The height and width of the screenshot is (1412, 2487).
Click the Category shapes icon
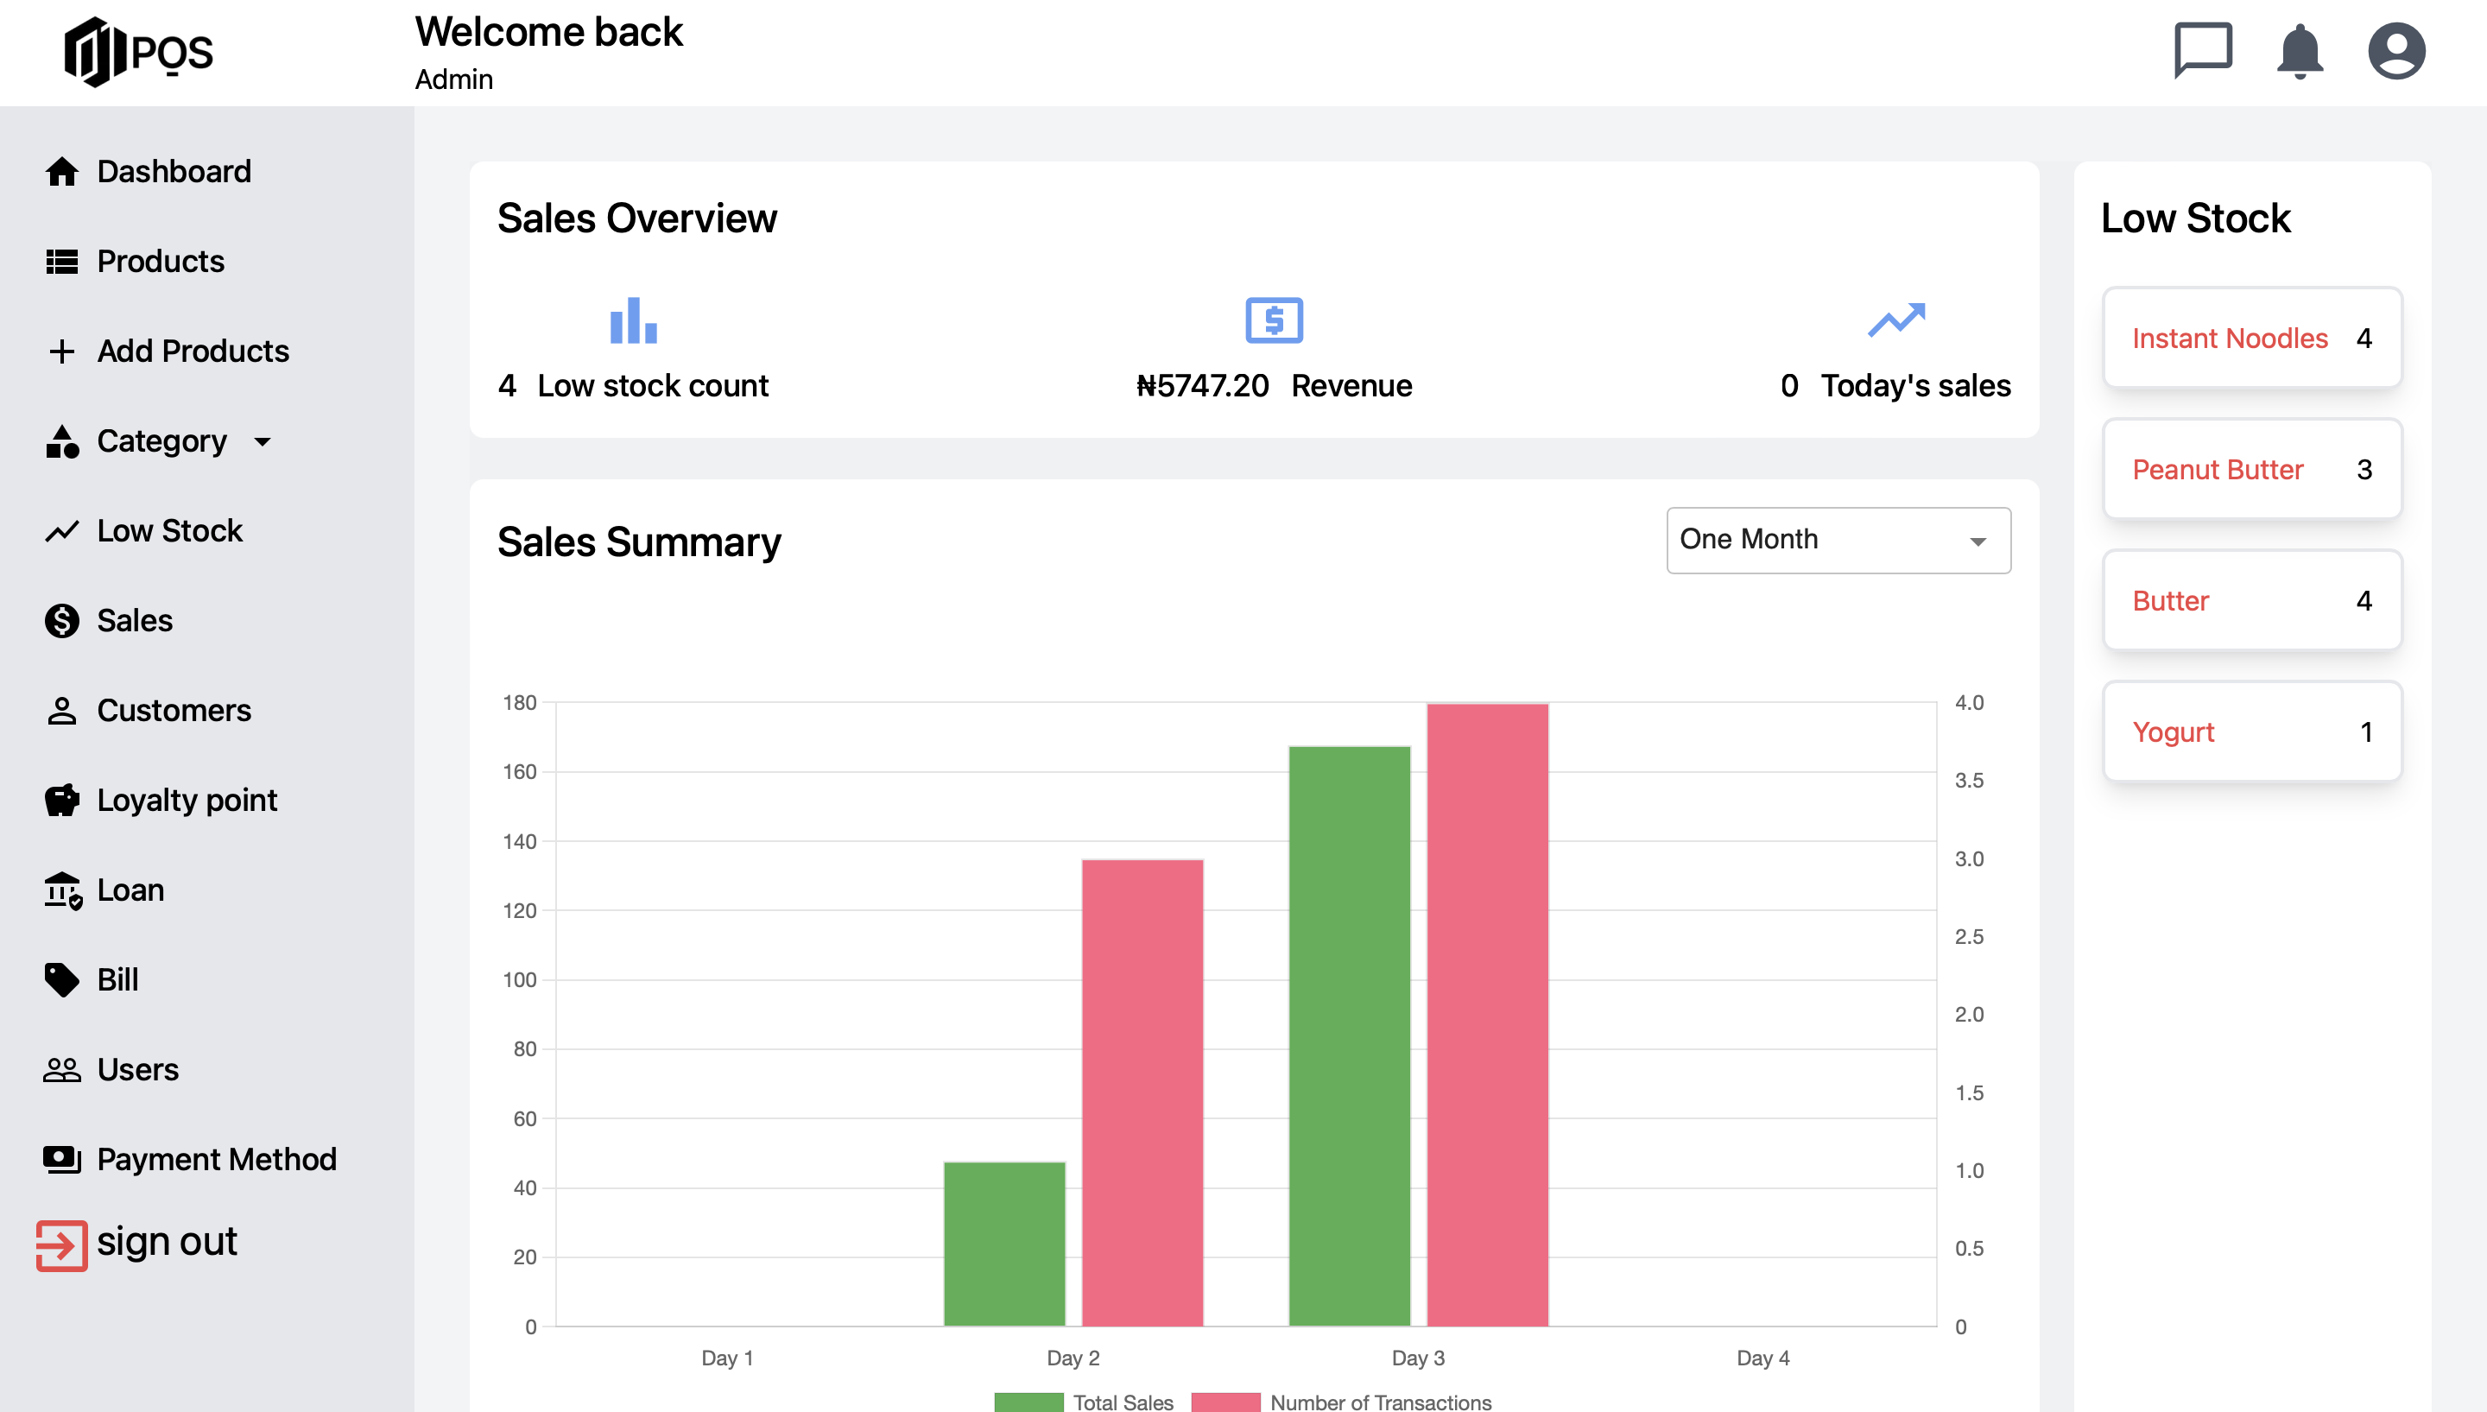62,441
